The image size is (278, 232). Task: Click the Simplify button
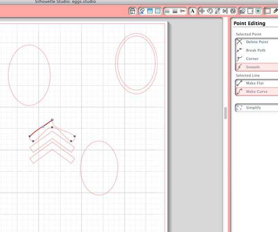pos(256,108)
